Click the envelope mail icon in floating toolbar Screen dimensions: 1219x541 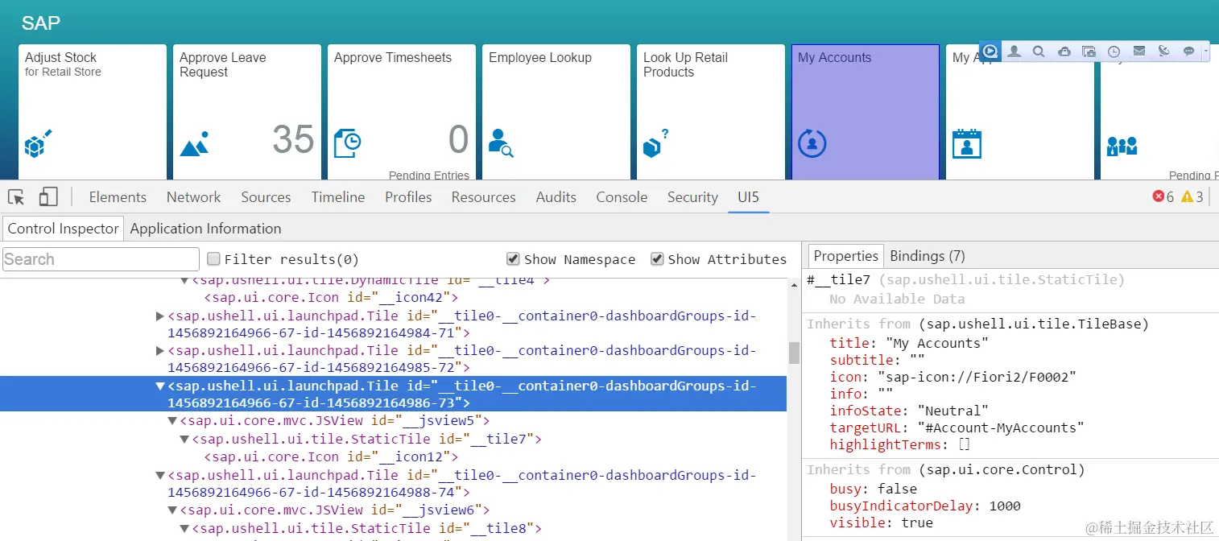pos(1138,52)
